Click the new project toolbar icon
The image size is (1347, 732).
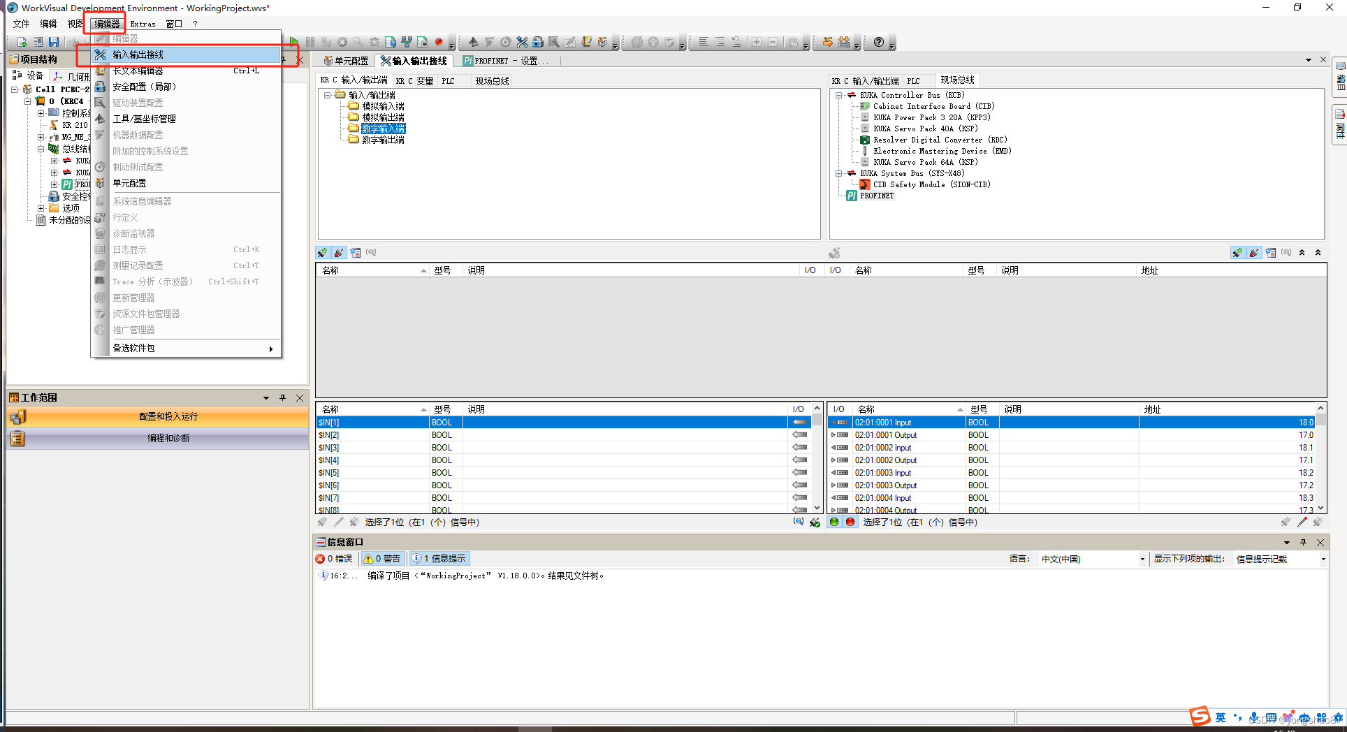tap(22, 42)
